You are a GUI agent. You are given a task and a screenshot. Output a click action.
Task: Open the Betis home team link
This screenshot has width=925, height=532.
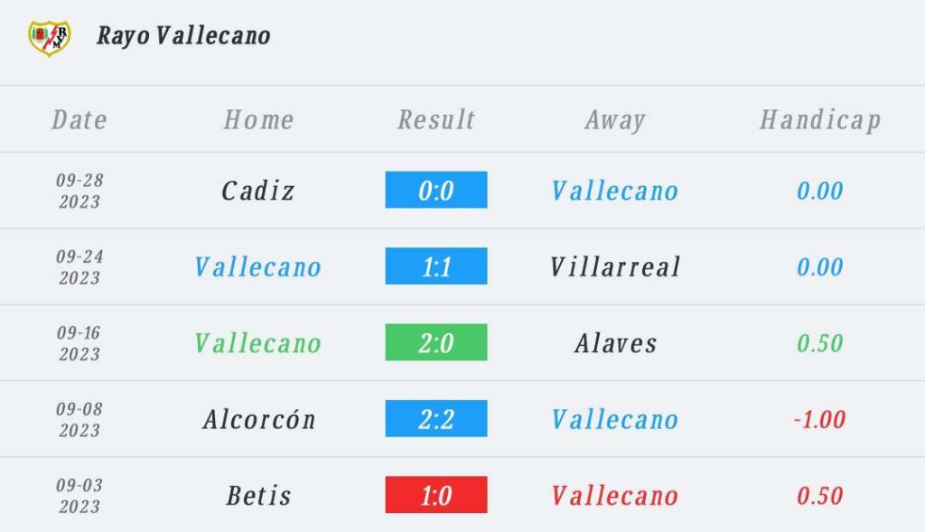(259, 496)
